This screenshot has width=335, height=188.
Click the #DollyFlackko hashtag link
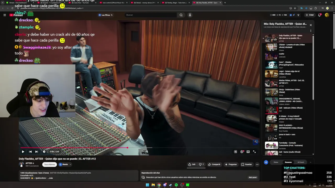[63, 173]
